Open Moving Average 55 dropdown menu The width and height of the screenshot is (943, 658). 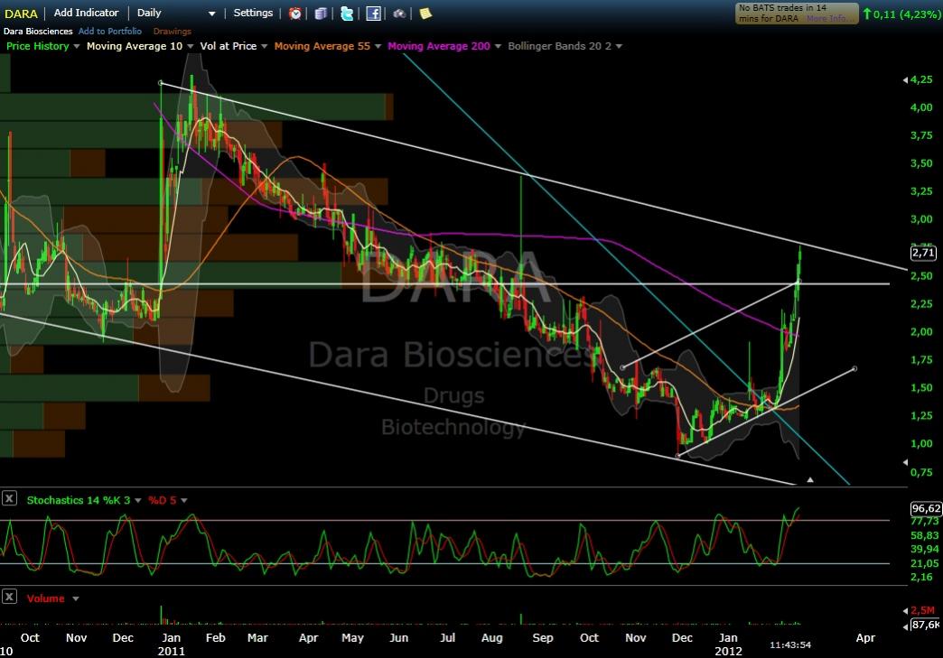[x=378, y=46]
